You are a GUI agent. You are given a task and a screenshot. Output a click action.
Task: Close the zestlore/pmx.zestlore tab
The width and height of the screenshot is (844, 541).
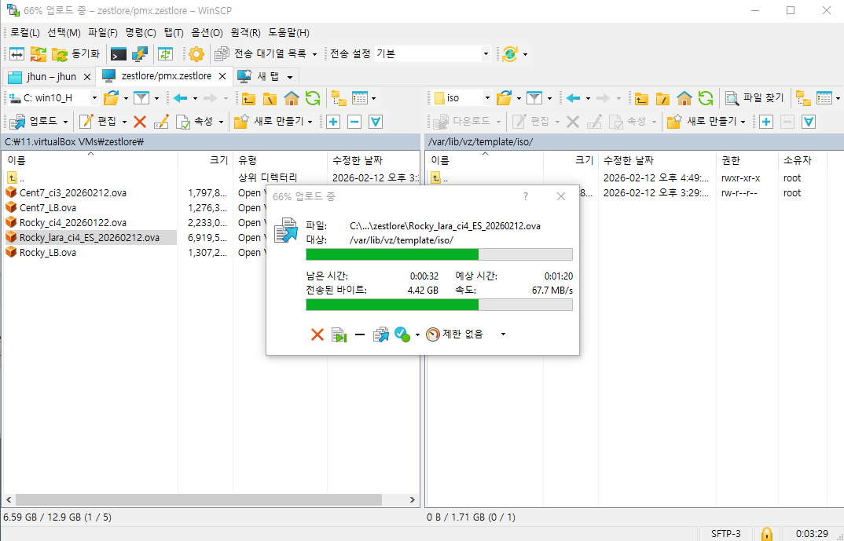pyautogui.click(x=222, y=76)
